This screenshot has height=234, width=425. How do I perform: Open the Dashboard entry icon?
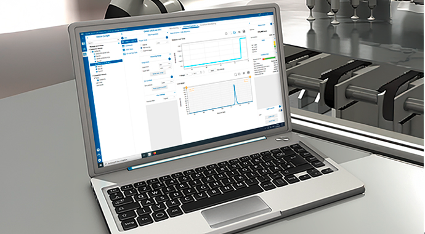(x=123, y=46)
